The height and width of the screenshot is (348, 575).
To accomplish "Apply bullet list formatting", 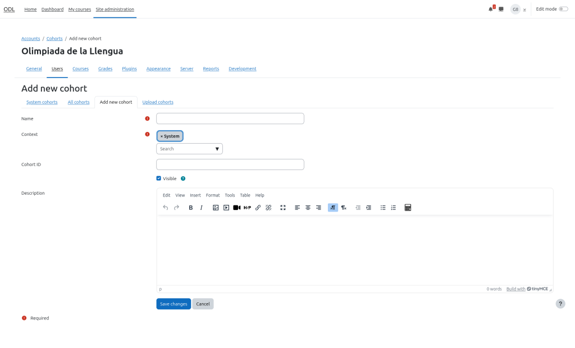I will [x=383, y=208].
